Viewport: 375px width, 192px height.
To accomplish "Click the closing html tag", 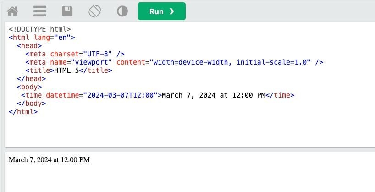I will point(23,112).
